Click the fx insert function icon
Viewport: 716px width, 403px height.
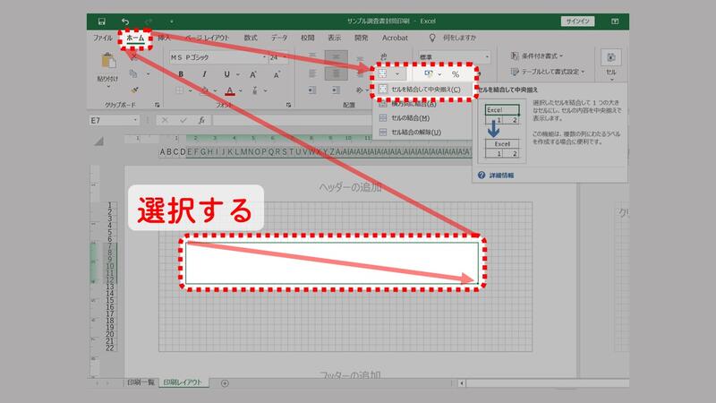[201, 120]
